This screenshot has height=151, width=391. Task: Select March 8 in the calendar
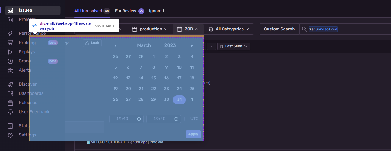click(154, 67)
